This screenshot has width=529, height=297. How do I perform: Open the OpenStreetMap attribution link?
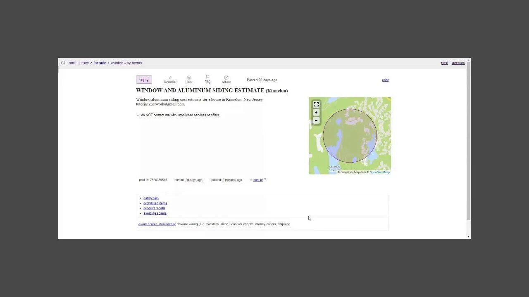pos(379,172)
